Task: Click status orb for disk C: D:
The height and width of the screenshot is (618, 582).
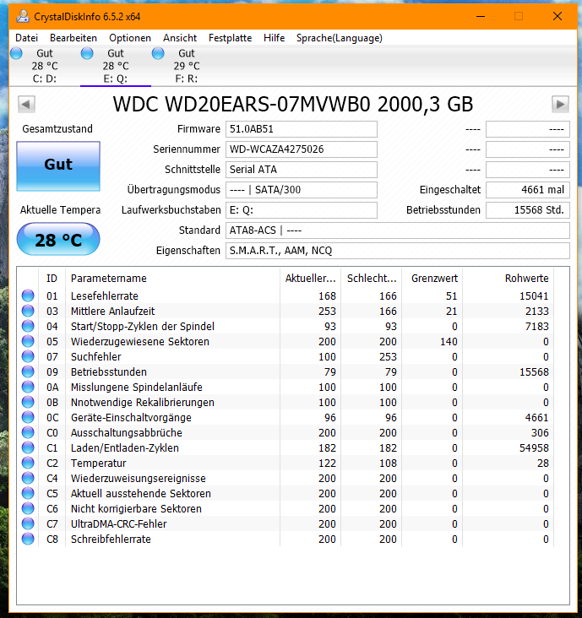Action: (16, 53)
